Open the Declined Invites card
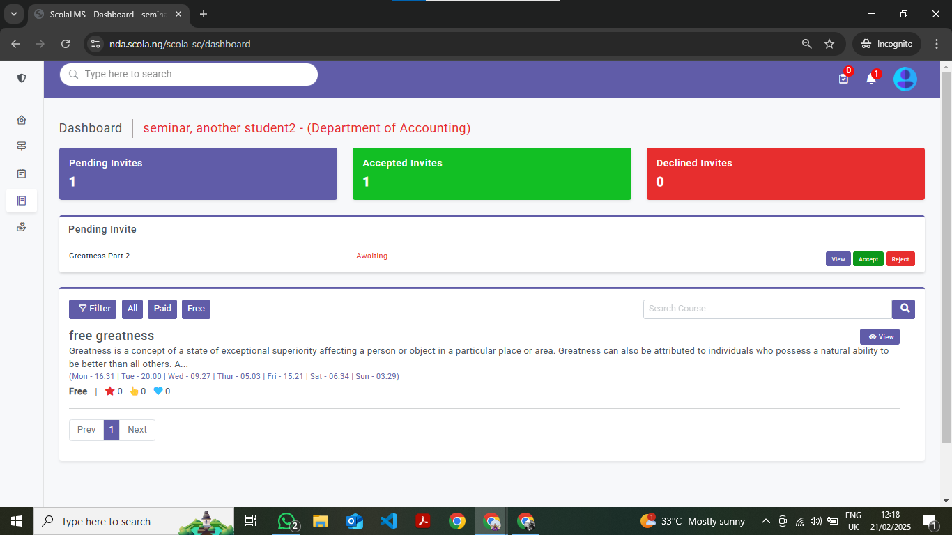Screen dimensions: 952x535 (785, 173)
